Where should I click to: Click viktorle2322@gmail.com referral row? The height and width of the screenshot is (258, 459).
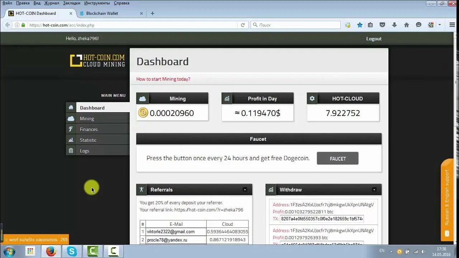[194, 231]
